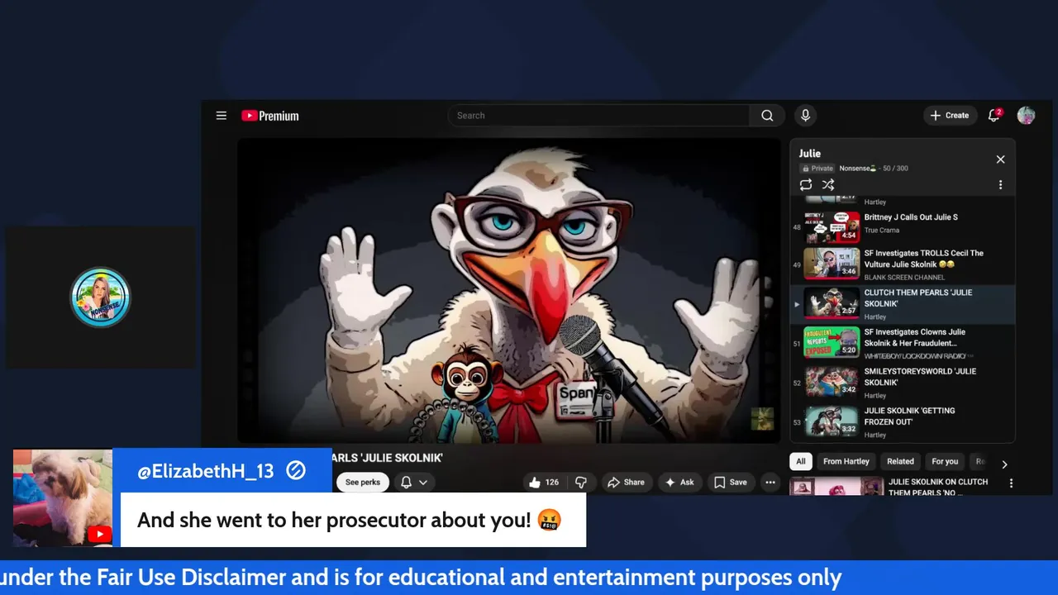Image resolution: width=1058 pixels, height=595 pixels.
Task: Open the Create menu
Action: [x=950, y=116]
